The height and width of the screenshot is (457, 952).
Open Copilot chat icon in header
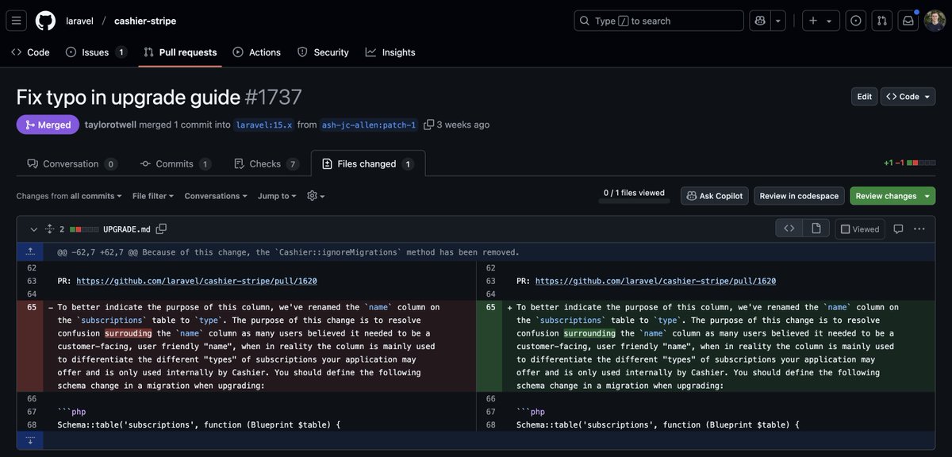pyautogui.click(x=760, y=21)
